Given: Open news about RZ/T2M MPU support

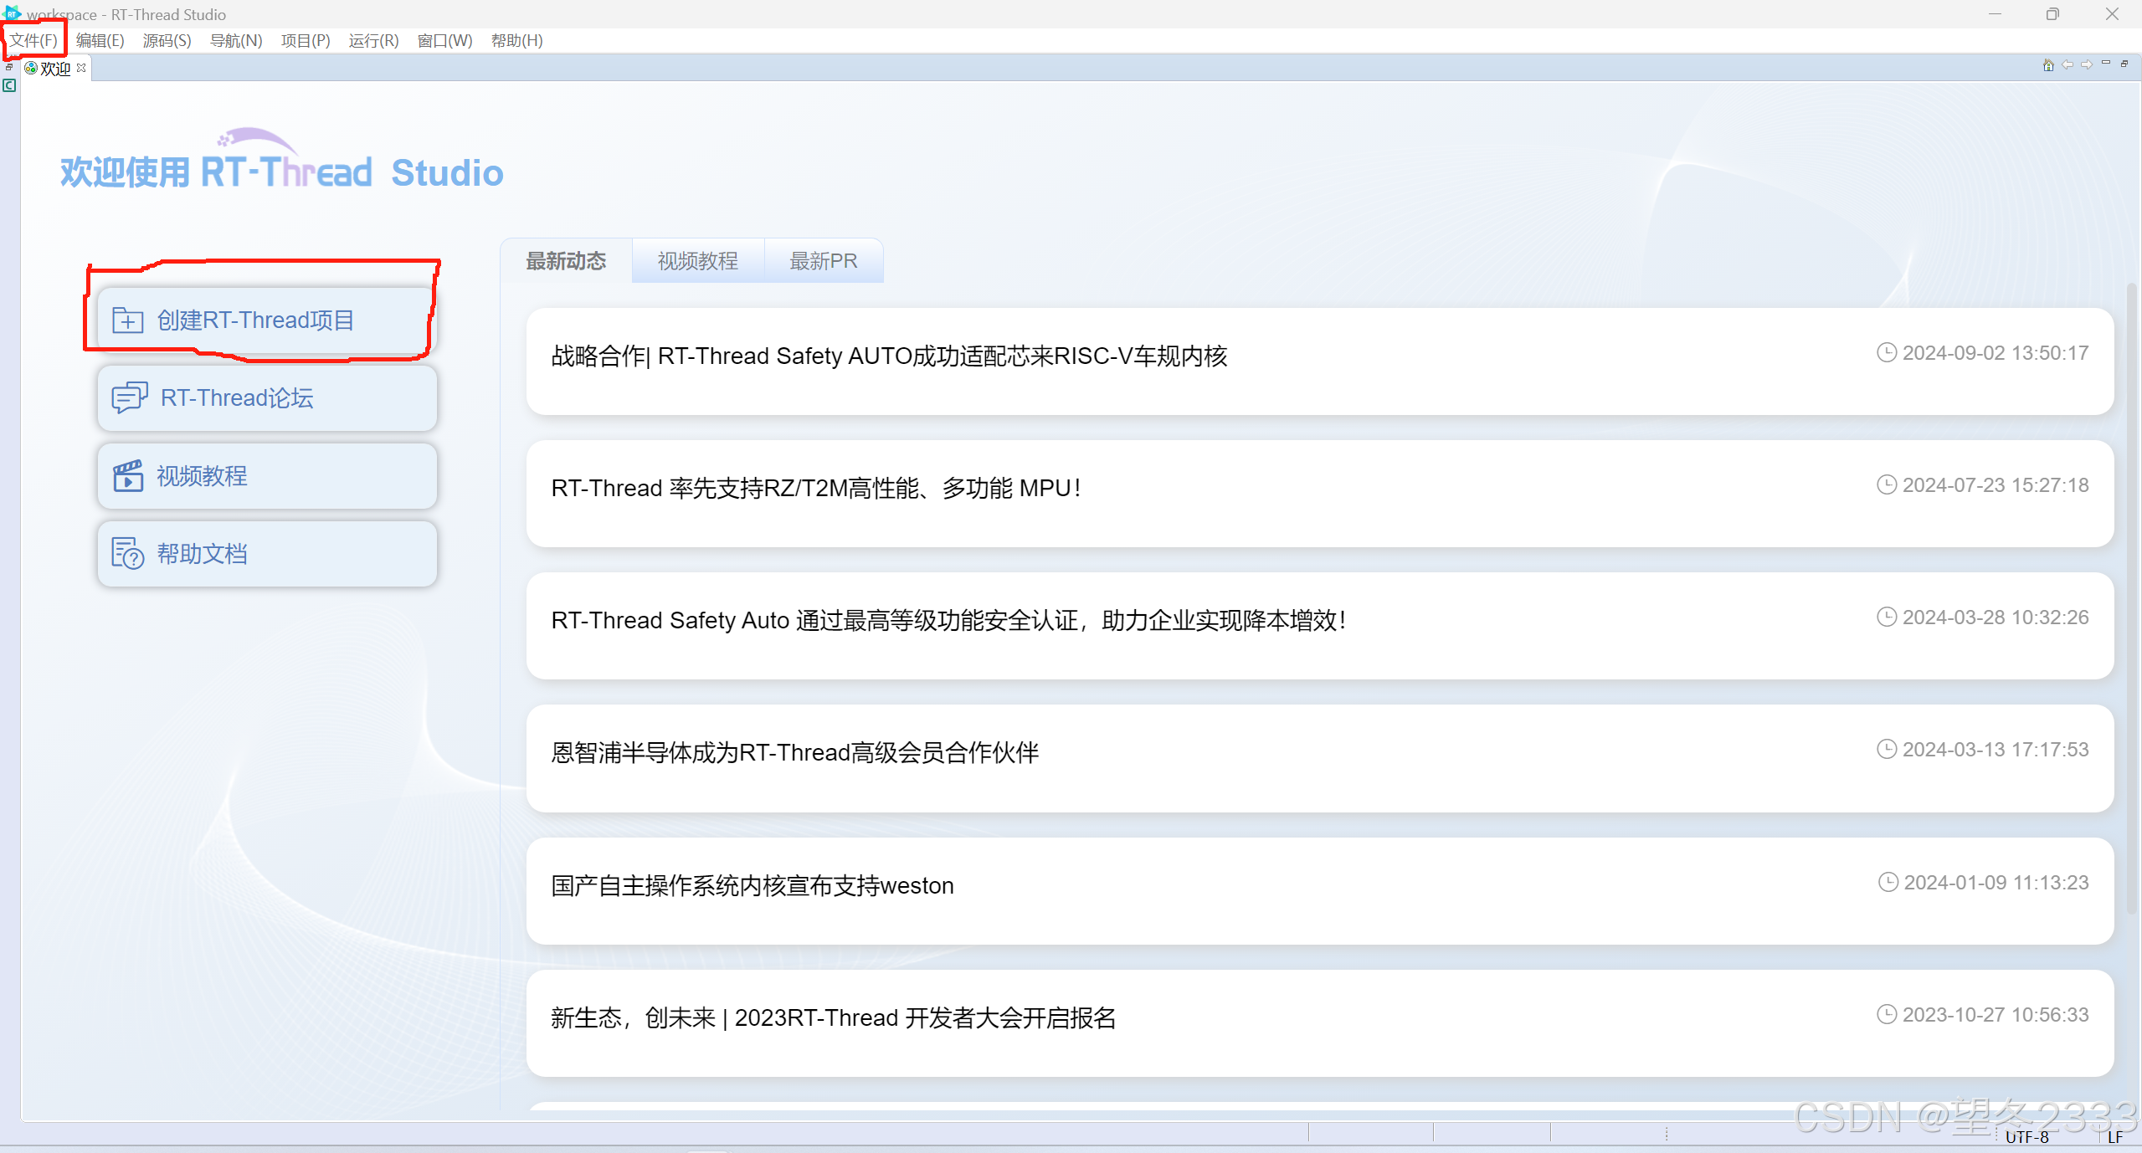Looking at the screenshot, I should tap(816, 489).
